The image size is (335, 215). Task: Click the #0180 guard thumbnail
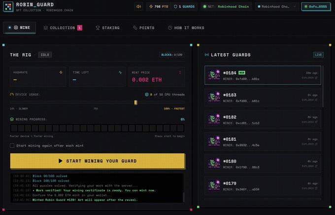(x=214, y=163)
